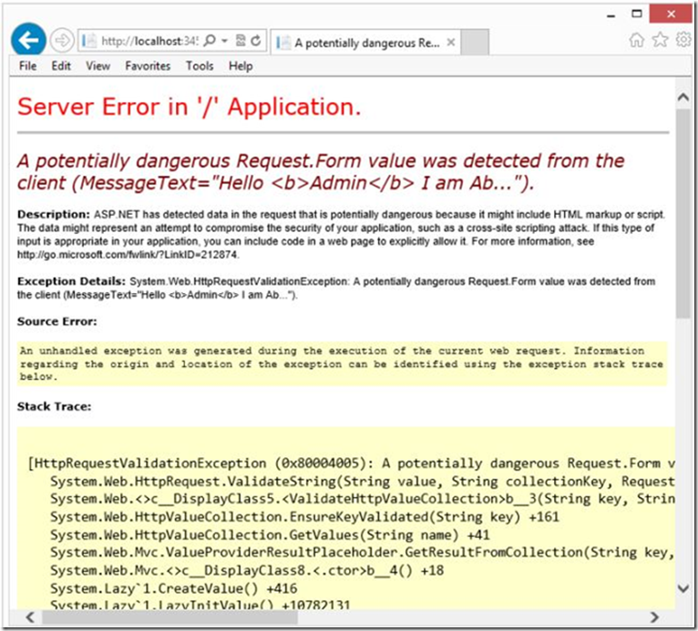Screen dimensions: 698x631
Task: Open the Help menu
Action: pos(241,66)
